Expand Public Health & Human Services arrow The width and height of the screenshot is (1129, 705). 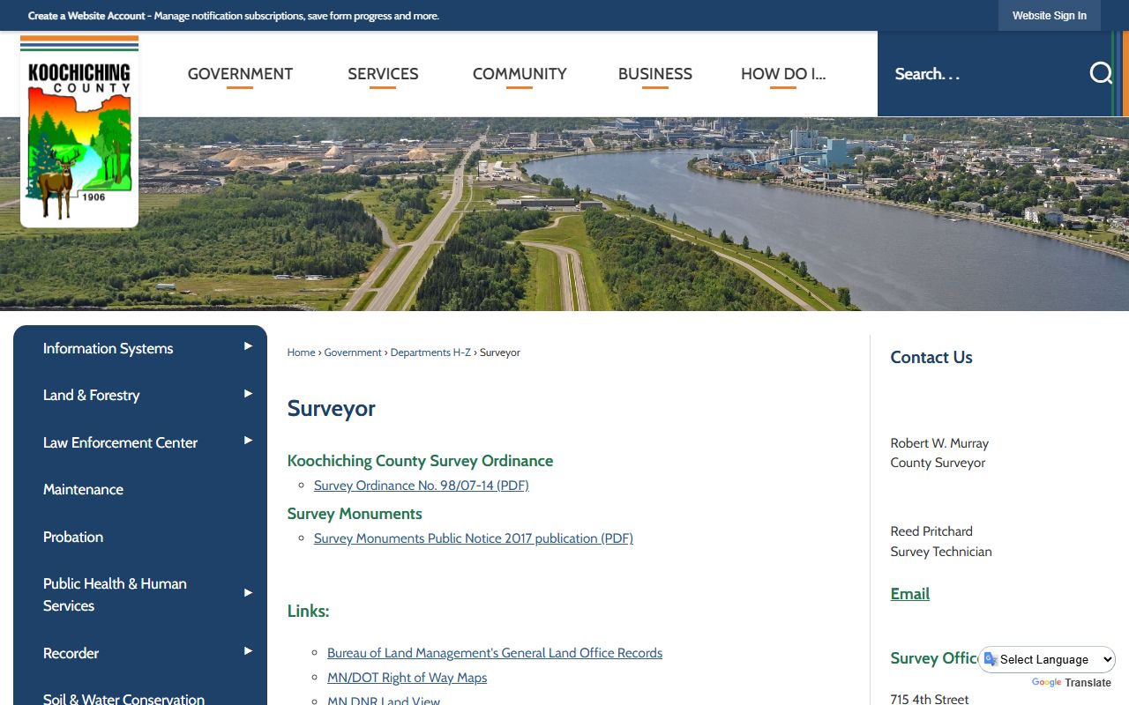[248, 593]
